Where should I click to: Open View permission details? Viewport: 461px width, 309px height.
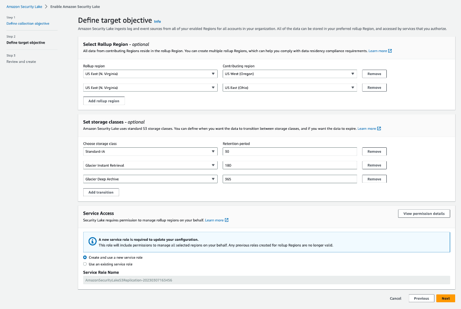tap(424, 213)
